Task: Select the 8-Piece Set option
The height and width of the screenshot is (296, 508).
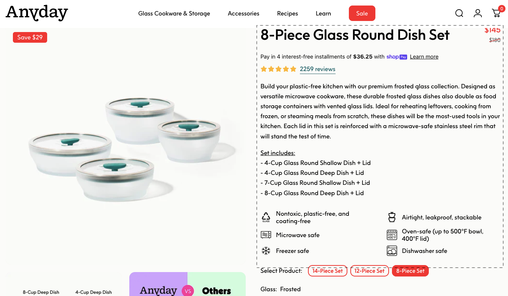Action: (410, 271)
